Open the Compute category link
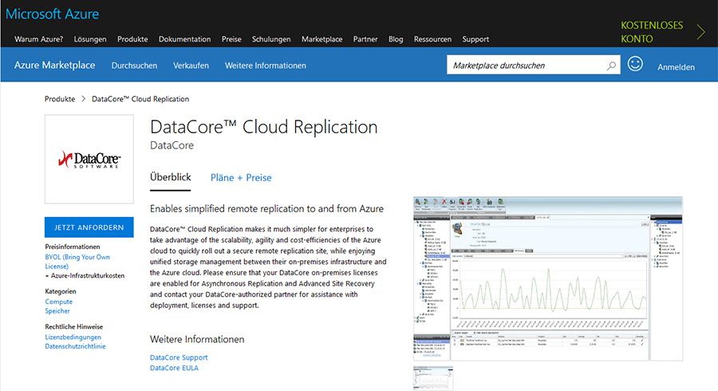This screenshot has width=718, height=391. pyautogui.click(x=58, y=302)
